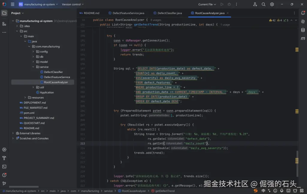Switch to the README.md editor tab
This screenshot has height=194, width=307.
pyautogui.click(x=91, y=13)
